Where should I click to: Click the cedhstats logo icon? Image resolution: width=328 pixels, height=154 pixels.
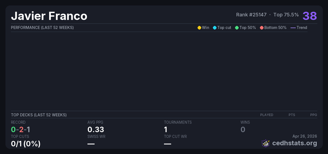(x=266, y=143)
